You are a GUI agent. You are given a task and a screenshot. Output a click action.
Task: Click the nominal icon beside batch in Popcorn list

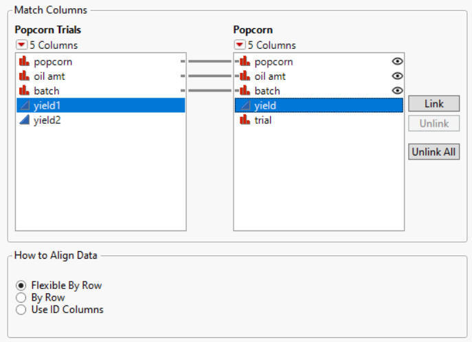tap(245, 91)
